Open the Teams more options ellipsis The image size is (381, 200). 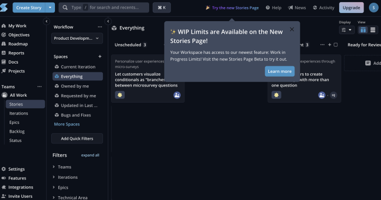point(39,86)
